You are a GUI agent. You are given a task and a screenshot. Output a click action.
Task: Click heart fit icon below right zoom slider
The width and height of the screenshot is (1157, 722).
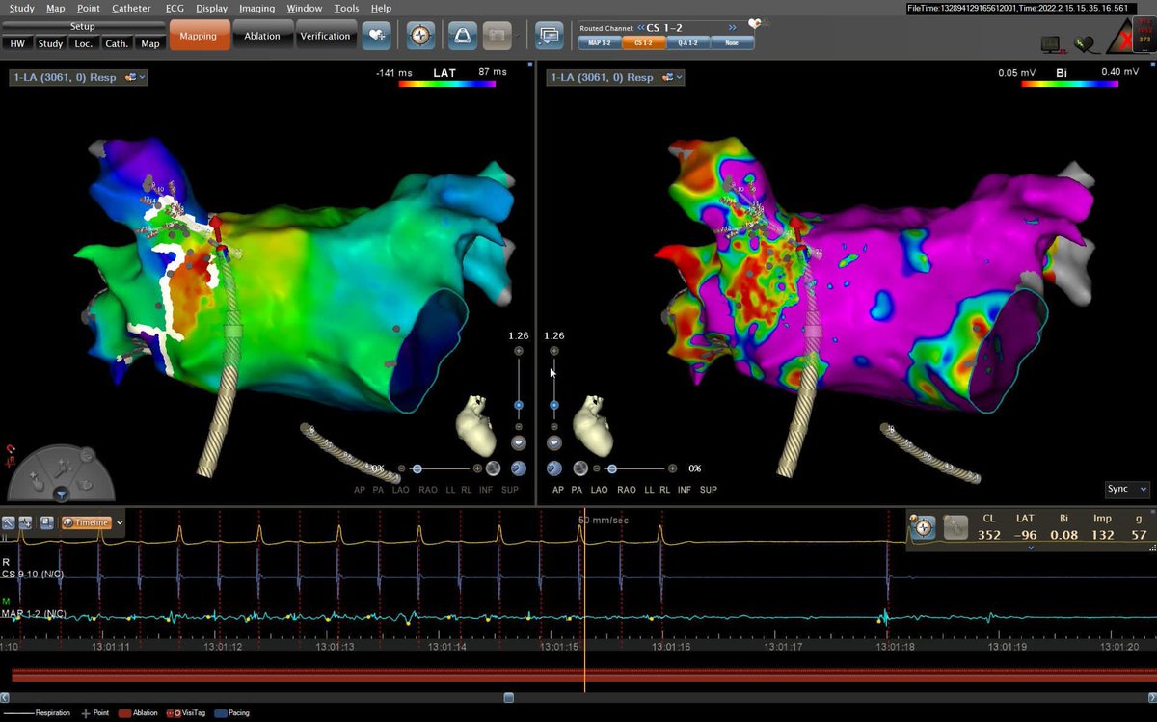[x=554, y=443]
